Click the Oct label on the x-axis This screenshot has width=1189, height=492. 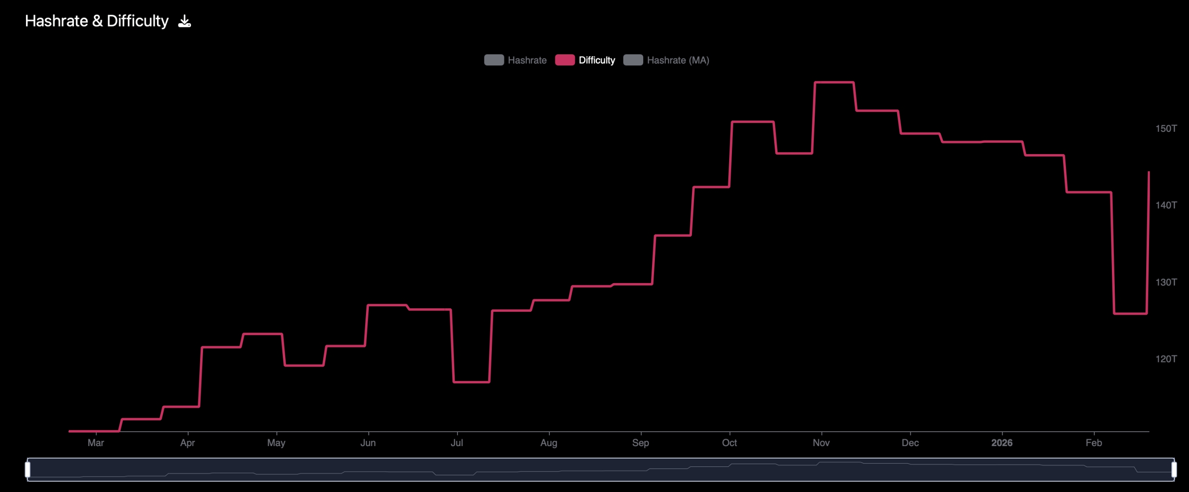click(729, 443)
